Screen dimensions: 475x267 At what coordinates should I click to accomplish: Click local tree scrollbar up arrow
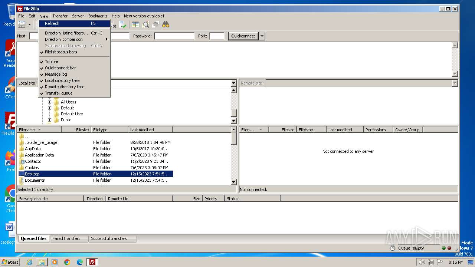click(234, 90)
